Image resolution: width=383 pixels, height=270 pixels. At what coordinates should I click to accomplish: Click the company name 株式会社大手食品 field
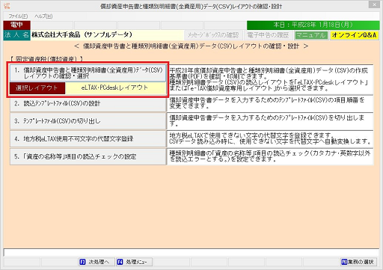(x=107, y=35)
